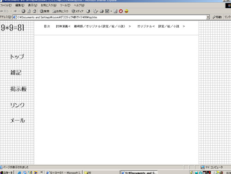Open the トップ sidebar link
This screenshot has width=231, height=174.
coord(17,56)
